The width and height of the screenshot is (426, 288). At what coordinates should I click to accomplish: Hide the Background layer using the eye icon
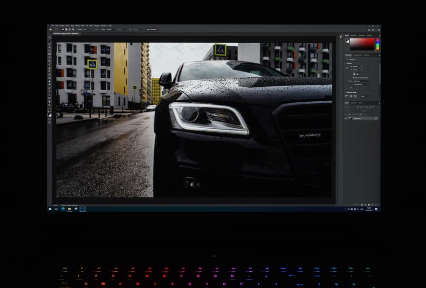pos(346,119)
